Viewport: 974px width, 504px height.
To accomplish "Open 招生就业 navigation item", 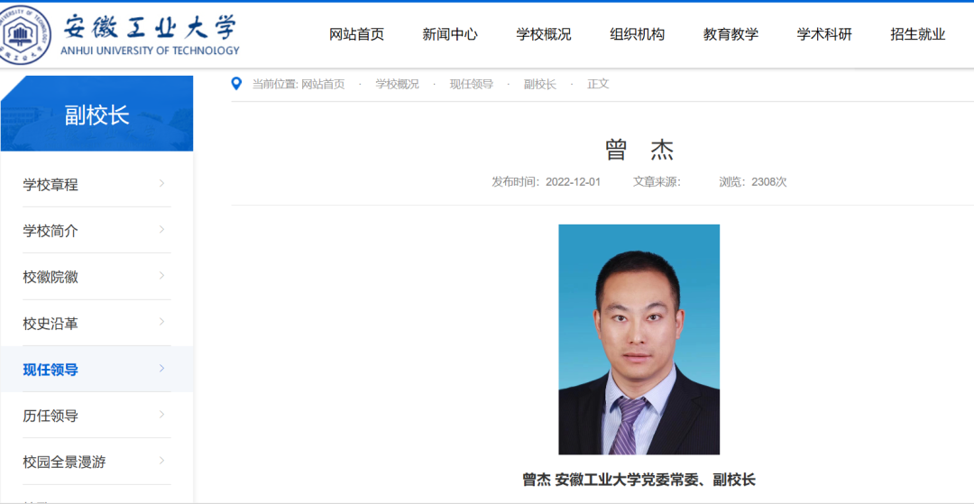I will pos(917,35).
